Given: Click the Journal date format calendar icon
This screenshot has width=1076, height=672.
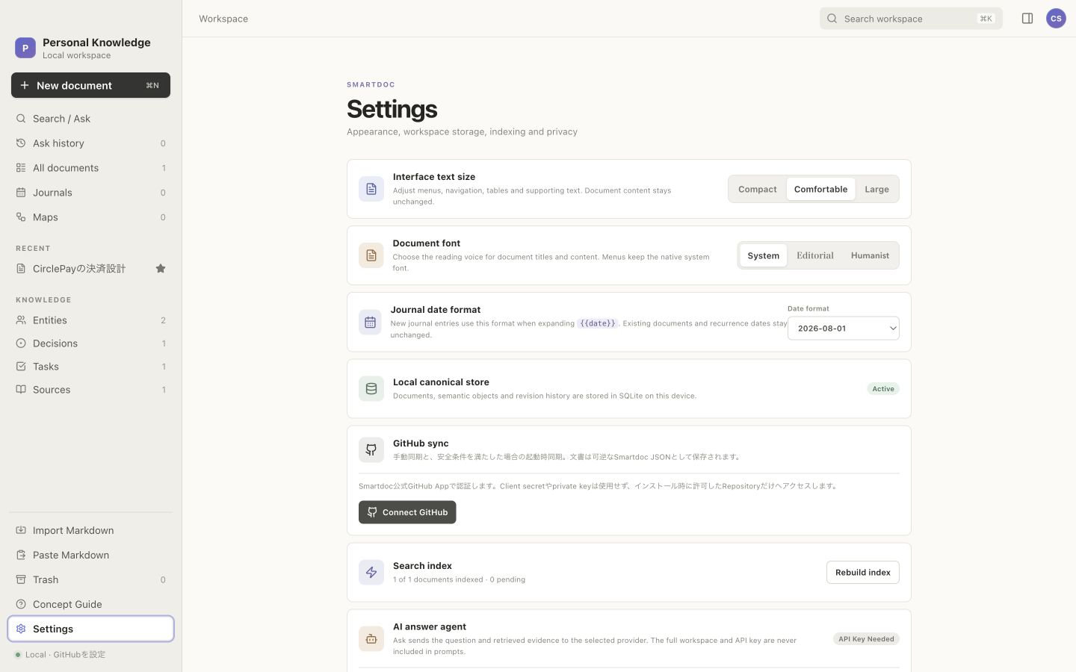Looking at the screenshot, I should click(x=370, y=322).
